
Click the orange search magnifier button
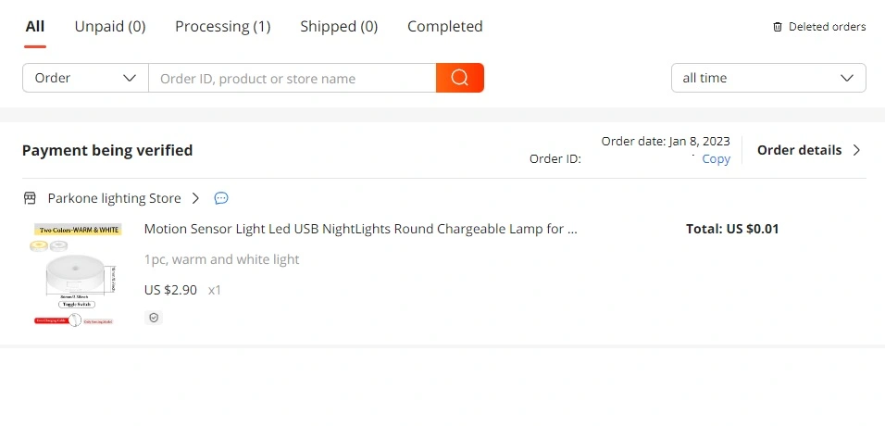459,78
